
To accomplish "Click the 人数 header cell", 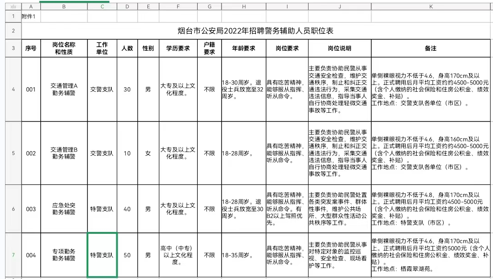I will coord(127,48).
